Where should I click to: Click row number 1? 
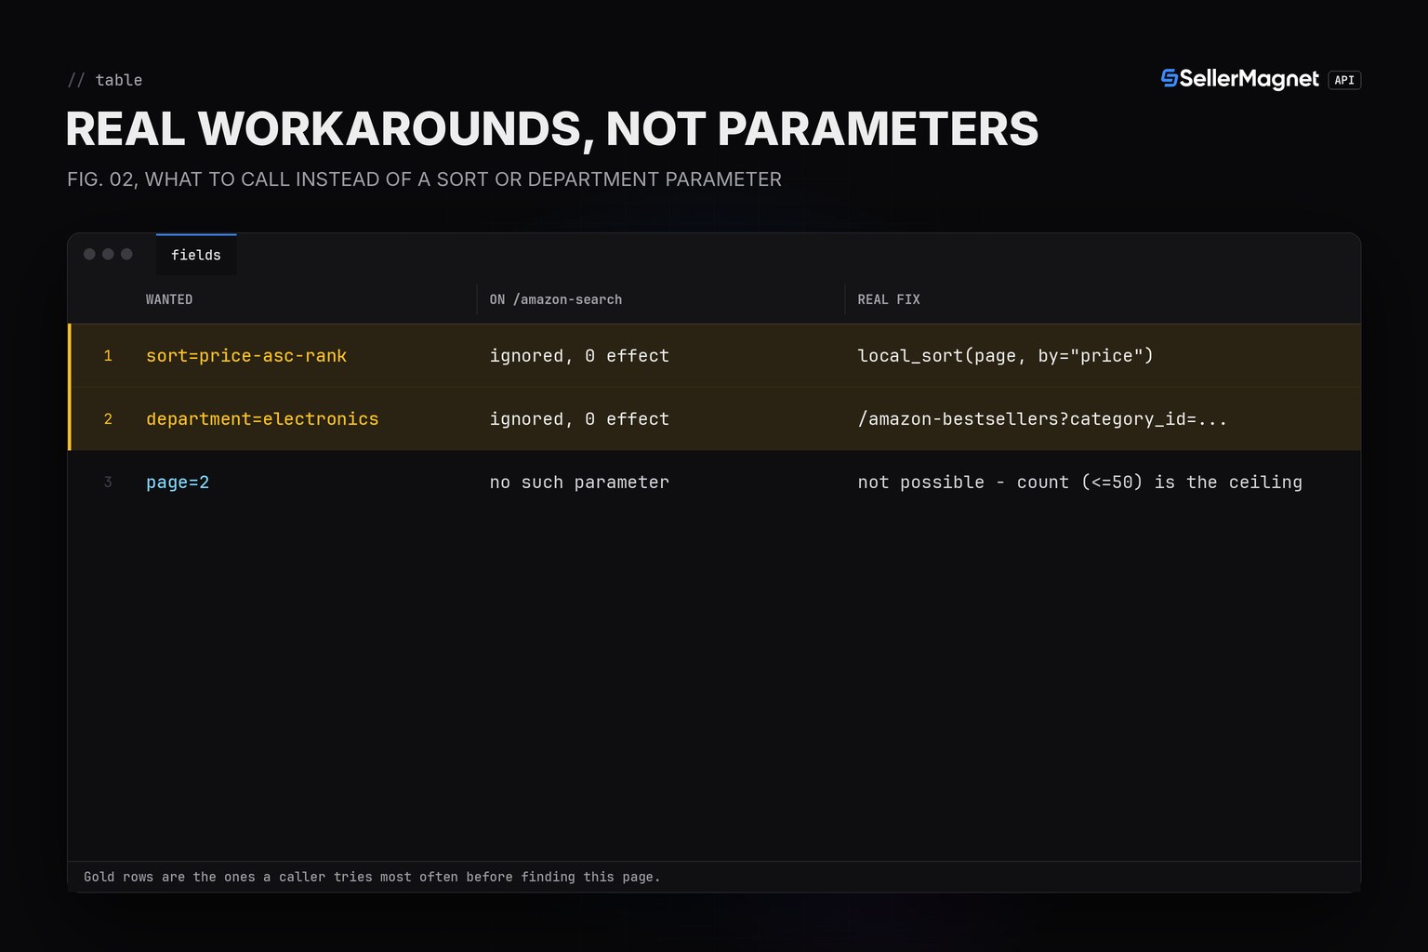click(108, 356)
